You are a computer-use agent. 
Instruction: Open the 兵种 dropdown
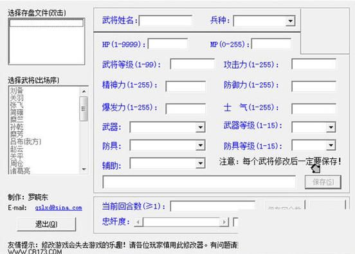point(290,21)
